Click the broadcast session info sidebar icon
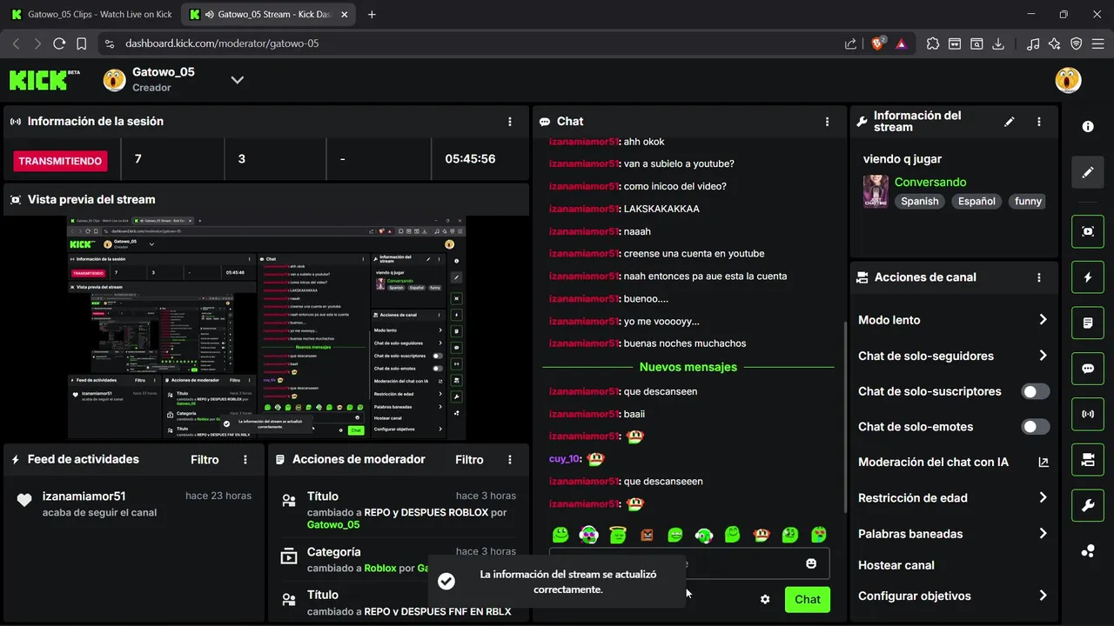The height and width of the screenshot is (626, 1114). coord(1088,414)
